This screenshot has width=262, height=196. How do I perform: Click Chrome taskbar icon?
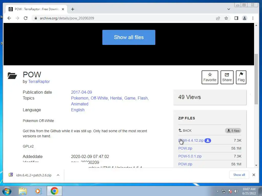point(54,191)
